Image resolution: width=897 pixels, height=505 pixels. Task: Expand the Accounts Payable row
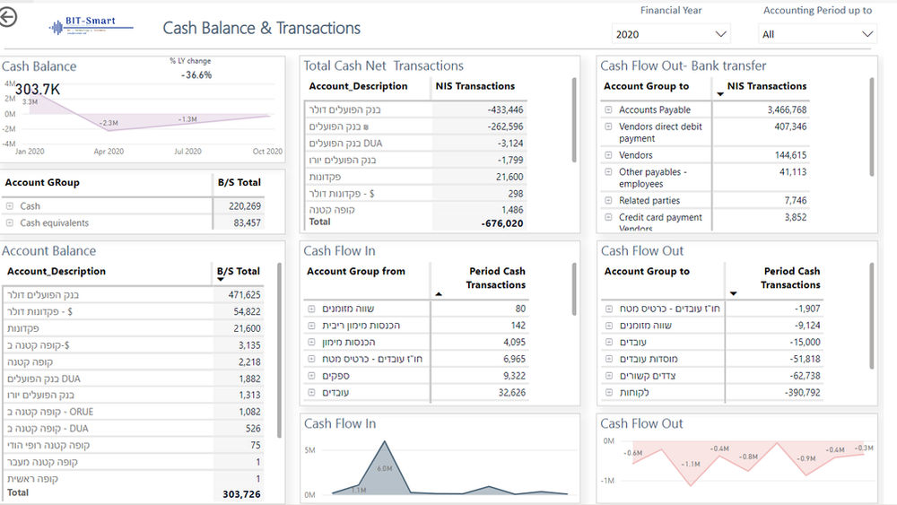coord(609,109)
